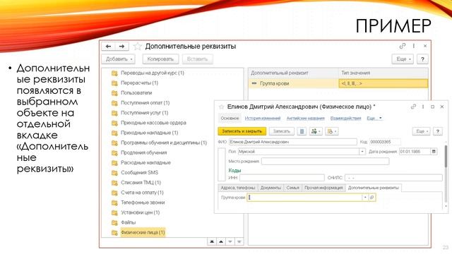Click the Копировать button
The height and width of the screenshot is (254, 452).
point(160,59)
